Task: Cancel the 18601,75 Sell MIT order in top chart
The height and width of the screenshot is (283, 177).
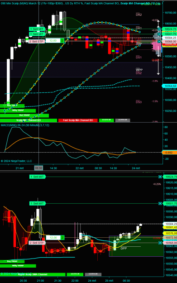Action: pyautogui.click(x=159, y=34)
